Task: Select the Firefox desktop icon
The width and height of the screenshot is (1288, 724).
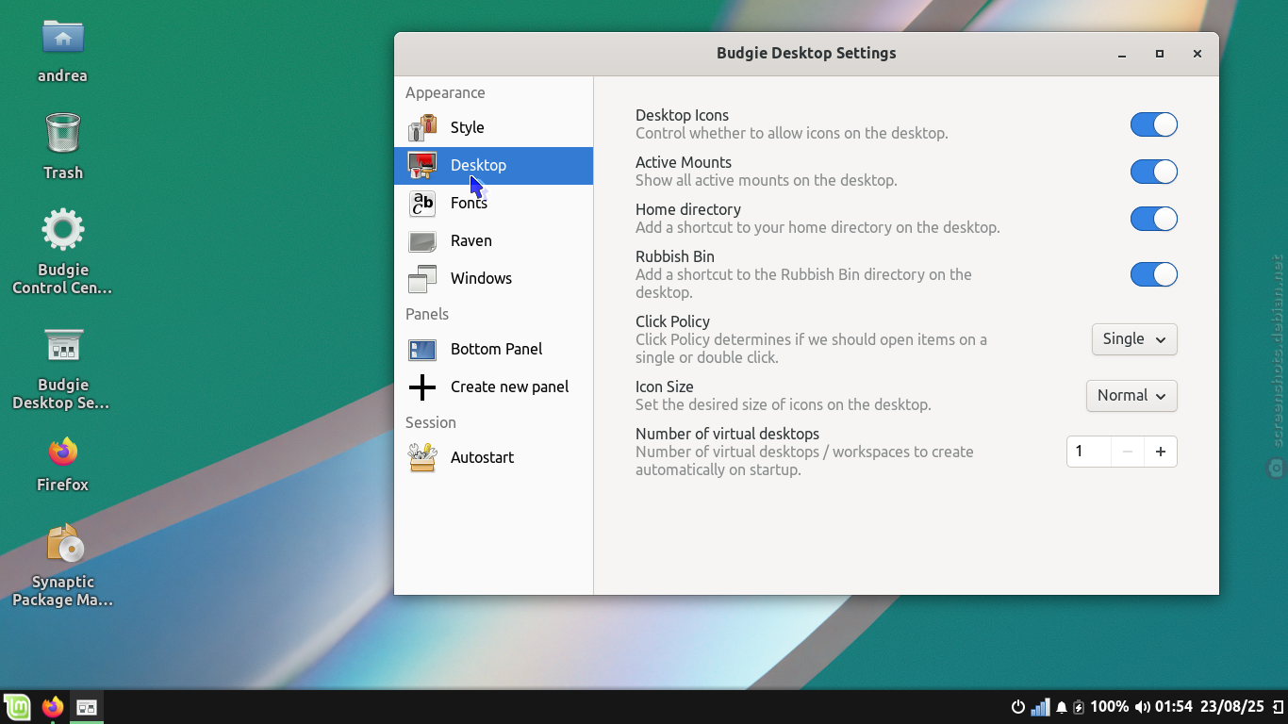Action: [x=63, y=463]
